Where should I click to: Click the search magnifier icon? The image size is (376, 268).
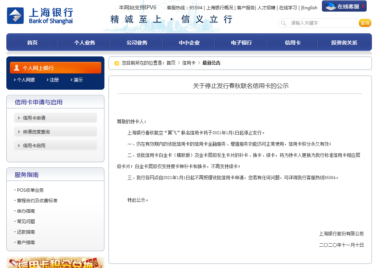click(283, 23)
